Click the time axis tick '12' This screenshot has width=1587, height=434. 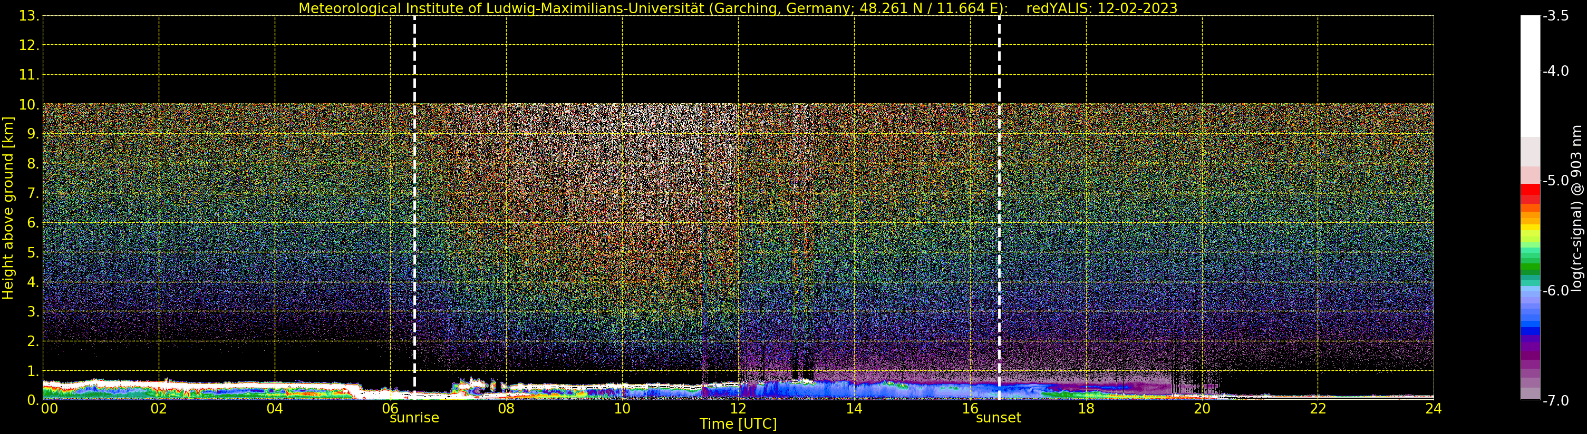coord(738,408)
